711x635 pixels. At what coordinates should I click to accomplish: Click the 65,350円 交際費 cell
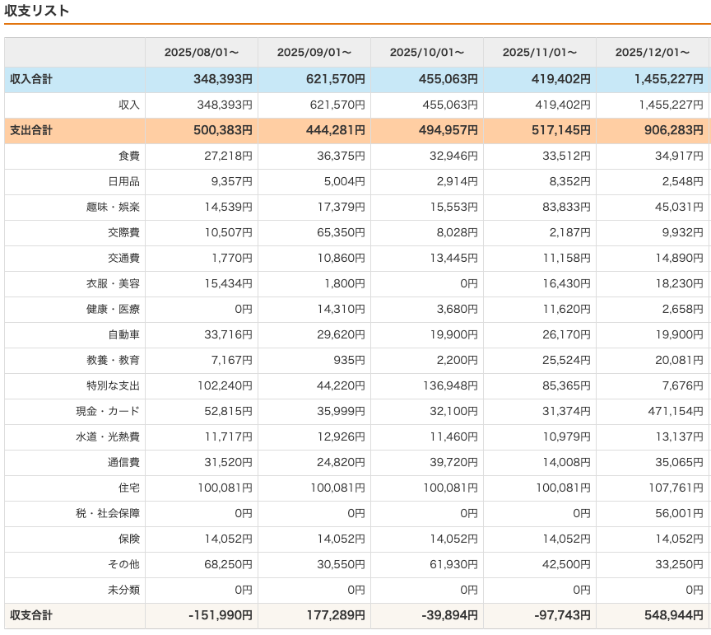point(341,232)
